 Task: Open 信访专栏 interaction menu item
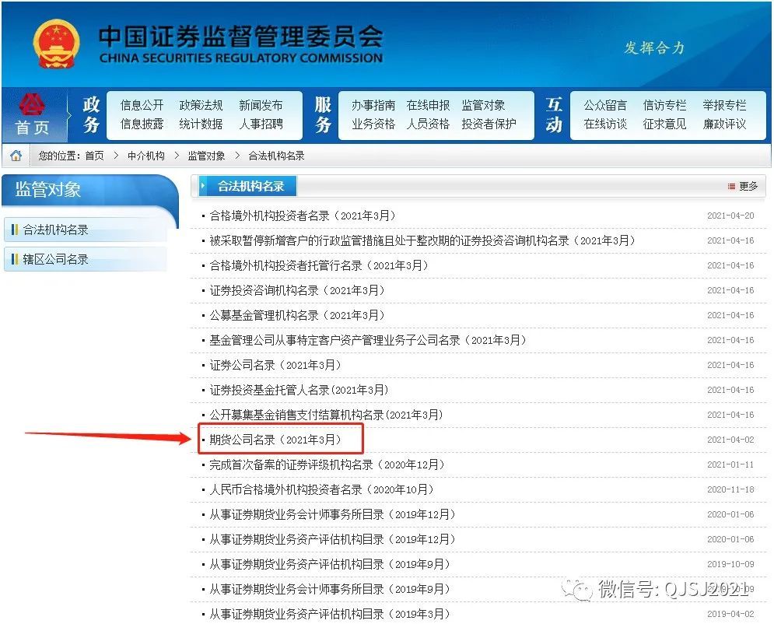(x=664, y=105)
